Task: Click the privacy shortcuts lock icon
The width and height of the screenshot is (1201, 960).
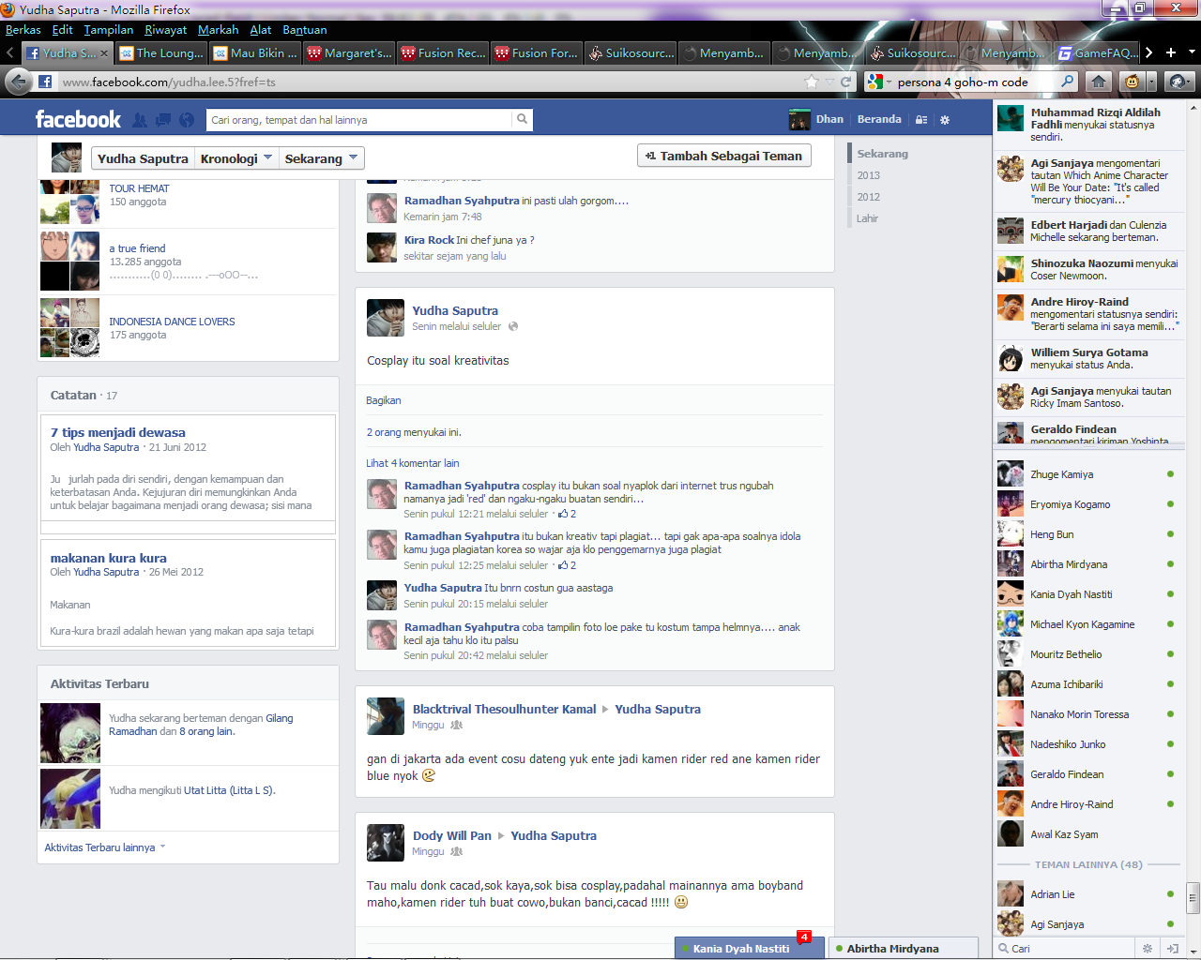Action: coord(921,120)
